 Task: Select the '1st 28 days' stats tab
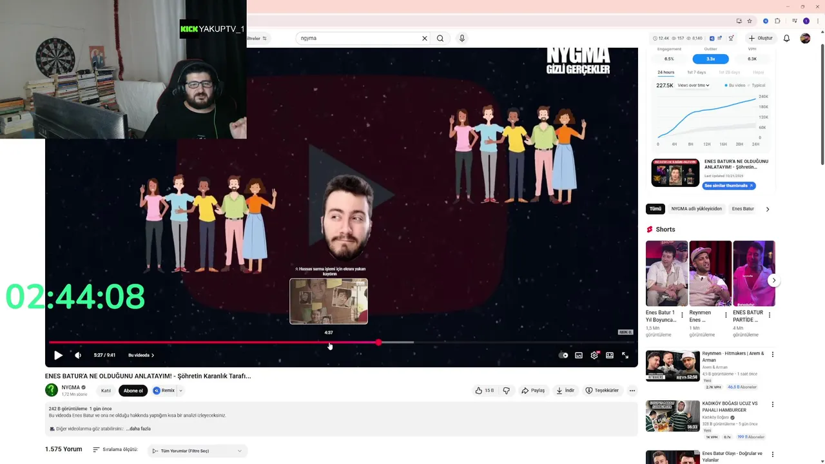pyautogui.click(x=730, y=72)
